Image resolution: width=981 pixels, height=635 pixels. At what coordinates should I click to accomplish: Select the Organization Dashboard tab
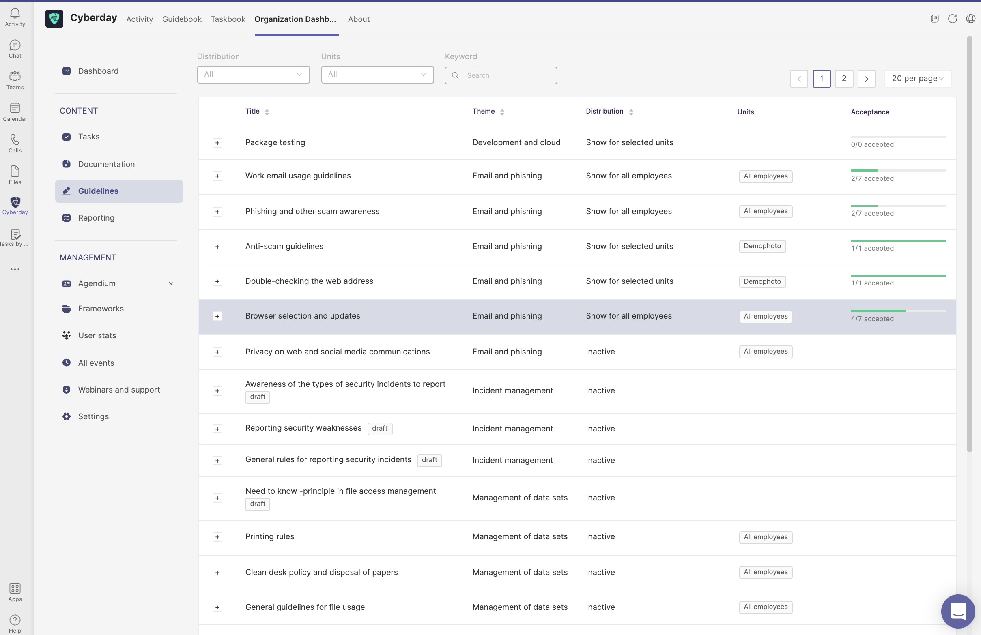click(296, 19)
